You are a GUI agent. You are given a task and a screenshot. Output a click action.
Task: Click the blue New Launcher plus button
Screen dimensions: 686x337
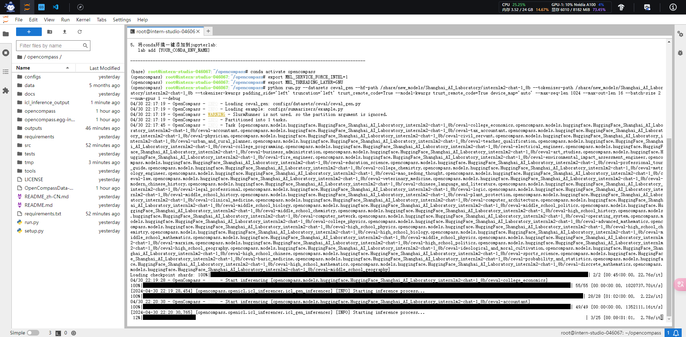pyautogui.click(x=29, y=32)
